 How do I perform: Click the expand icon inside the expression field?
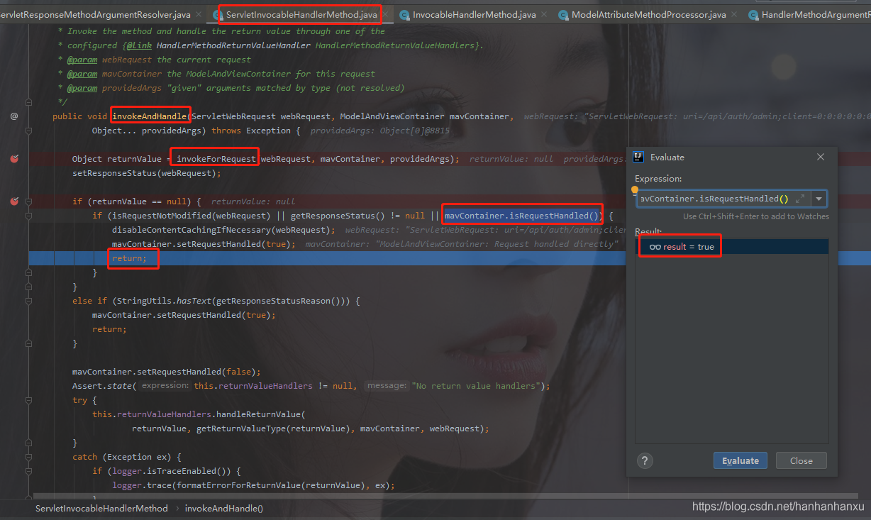point(800,199)
